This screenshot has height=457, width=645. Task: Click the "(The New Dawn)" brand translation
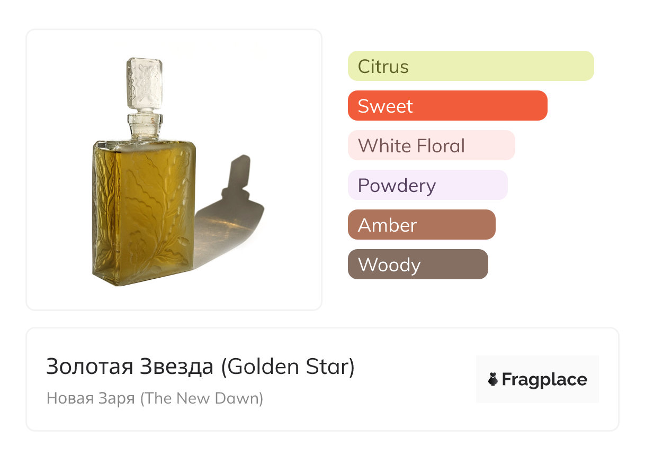pyautogui.click(x=201, y=398)
